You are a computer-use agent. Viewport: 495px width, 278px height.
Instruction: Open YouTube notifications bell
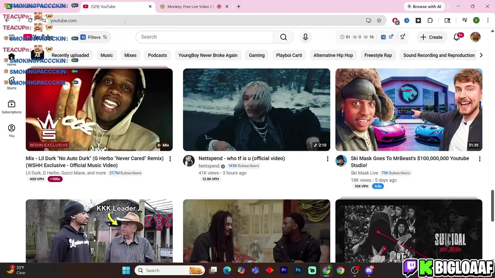pos(457,37)
